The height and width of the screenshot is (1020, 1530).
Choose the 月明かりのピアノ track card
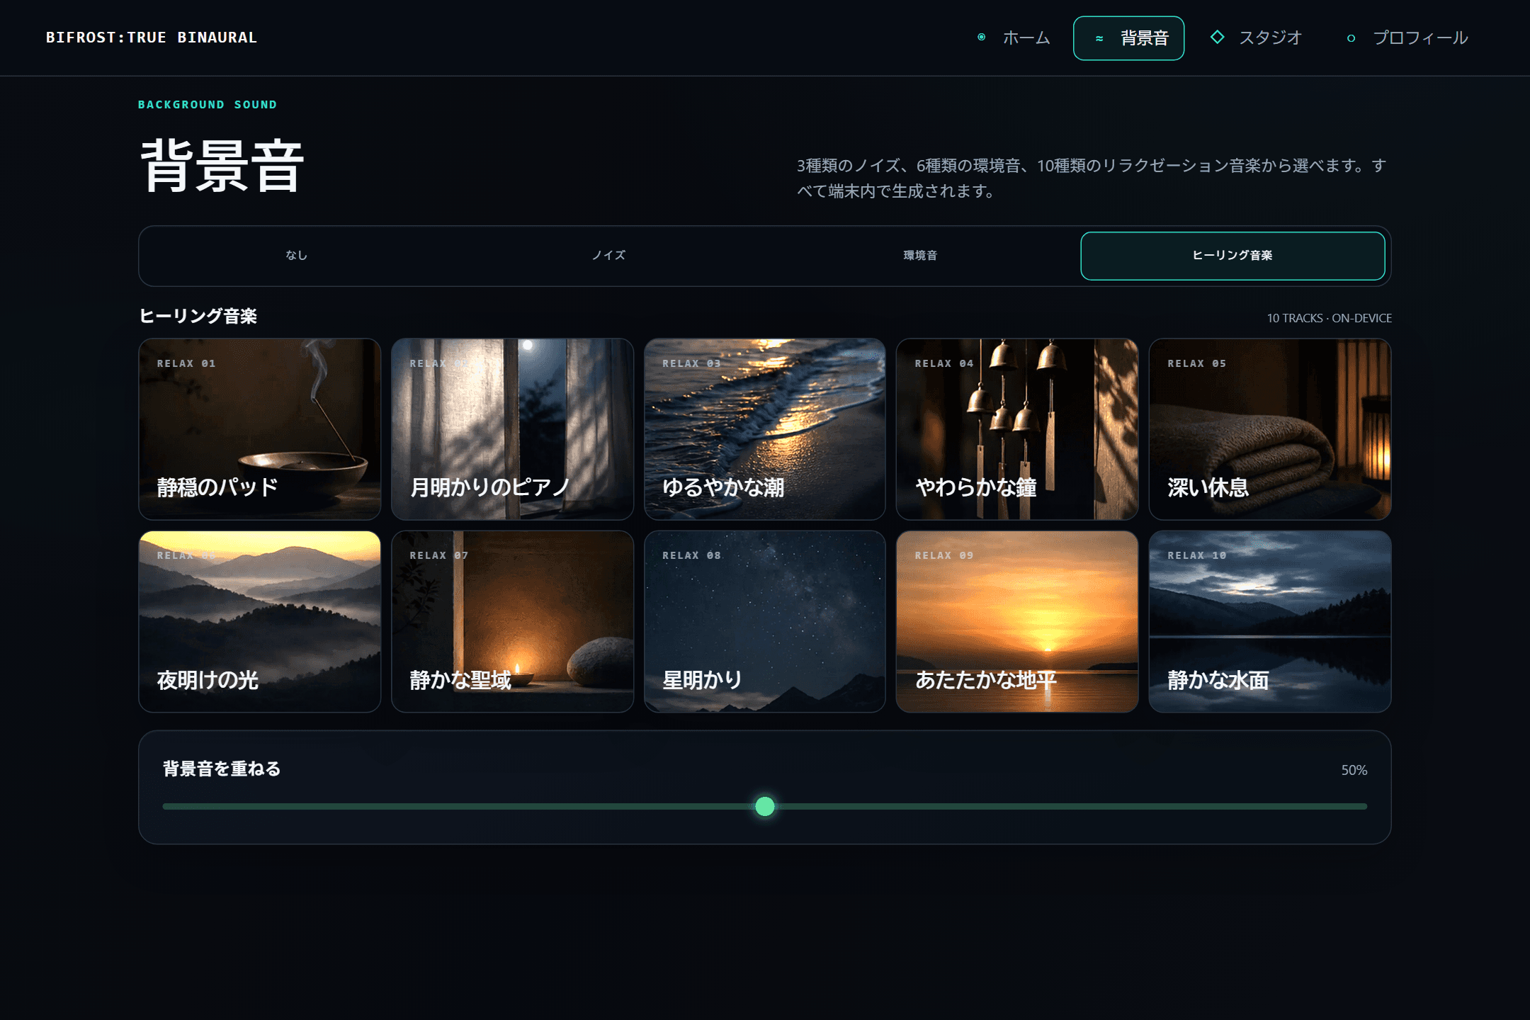pos(512,429)
